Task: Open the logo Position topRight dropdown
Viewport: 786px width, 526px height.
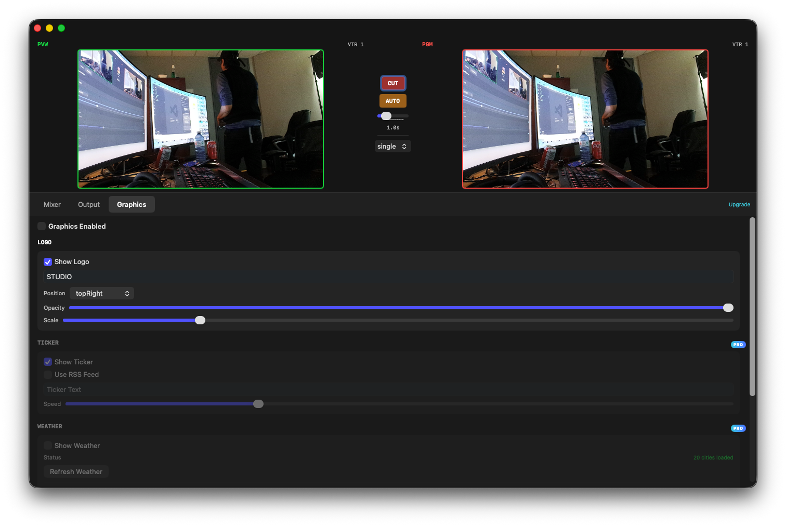Action: click(101, 293)
